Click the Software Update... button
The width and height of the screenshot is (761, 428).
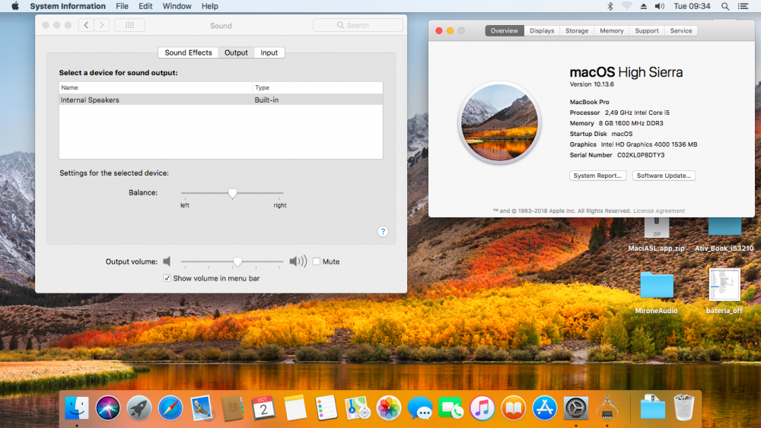coord(664,176)
